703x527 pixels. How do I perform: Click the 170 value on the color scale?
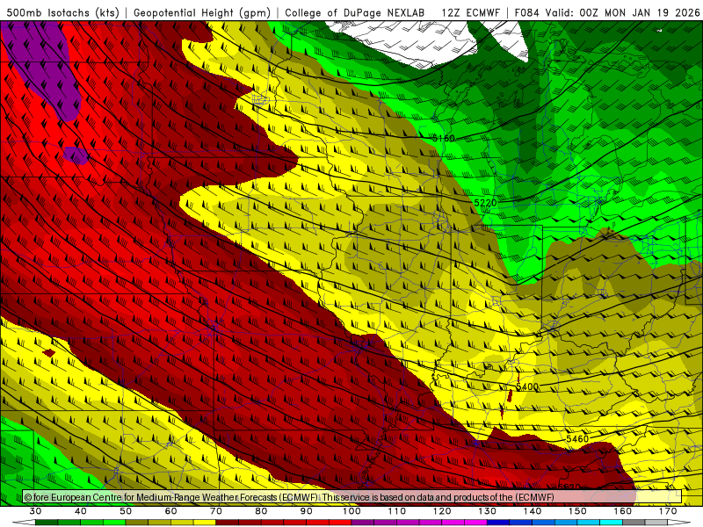(668, 511)
